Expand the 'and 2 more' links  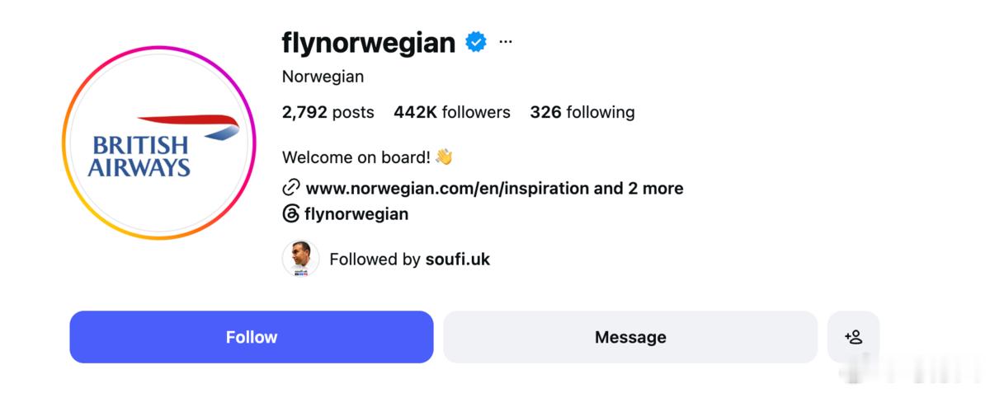click(639, 188)
